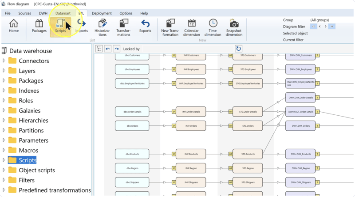Select the Parameters folder

(34, 140)
